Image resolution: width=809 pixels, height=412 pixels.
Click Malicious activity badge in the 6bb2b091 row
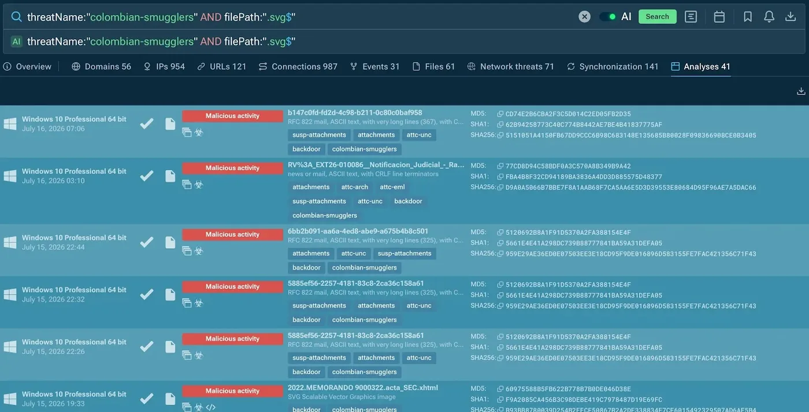[x=232, y=234]
